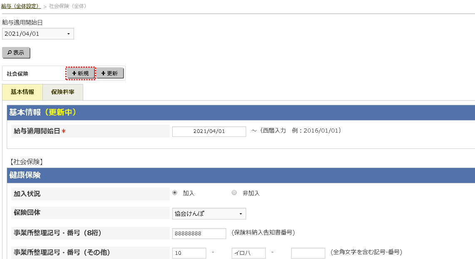Click the field containing イロハ

tap(248, 253)
